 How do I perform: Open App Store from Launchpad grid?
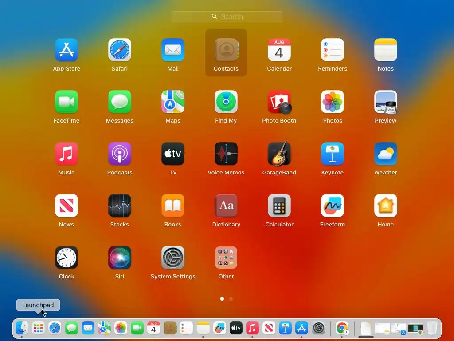coord(67,50)
